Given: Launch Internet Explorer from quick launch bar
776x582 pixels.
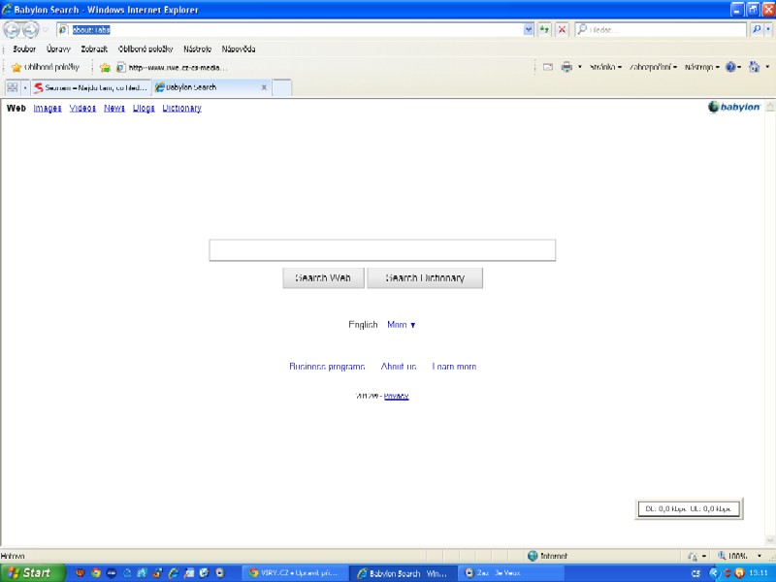Looking at the screenshot, I should [174, 573].
